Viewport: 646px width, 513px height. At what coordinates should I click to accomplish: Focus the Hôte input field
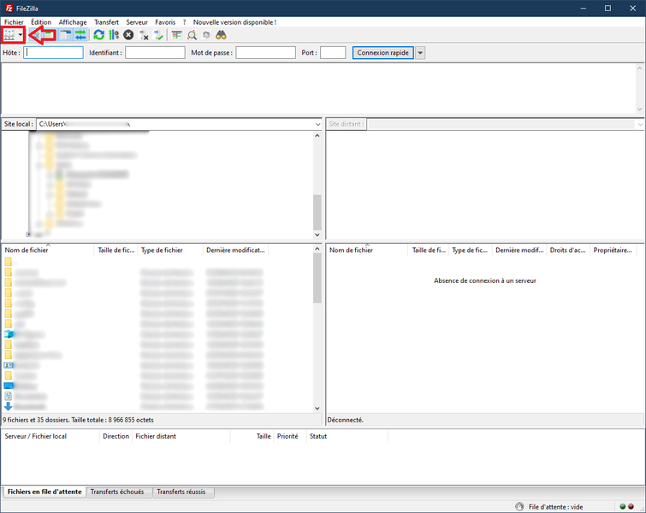coord(54,53)
